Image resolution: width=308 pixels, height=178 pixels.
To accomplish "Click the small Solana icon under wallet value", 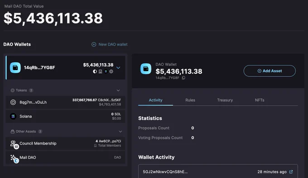I will pyautogui.click(x=106, y=71).
